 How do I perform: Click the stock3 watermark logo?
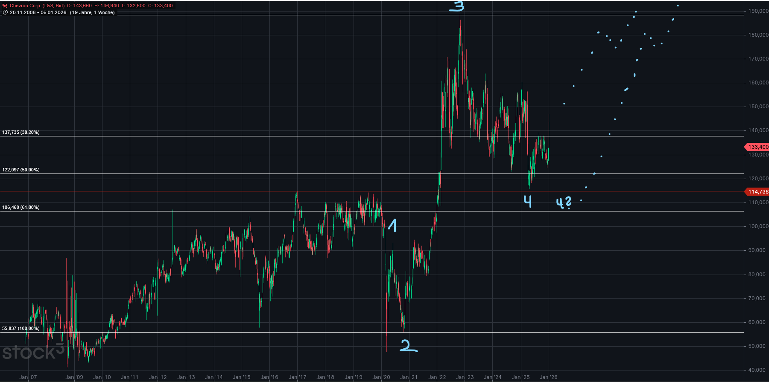pos(33,352)
